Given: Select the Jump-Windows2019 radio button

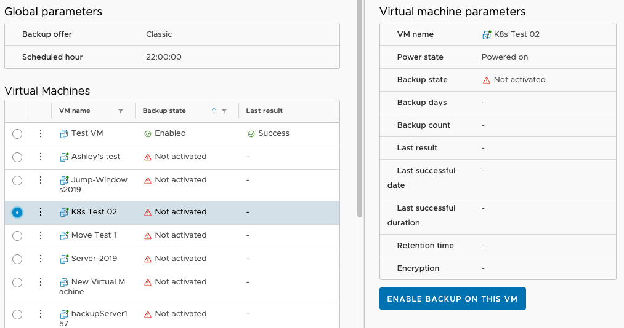Looking at the screenshot, I should pos(17,181).
